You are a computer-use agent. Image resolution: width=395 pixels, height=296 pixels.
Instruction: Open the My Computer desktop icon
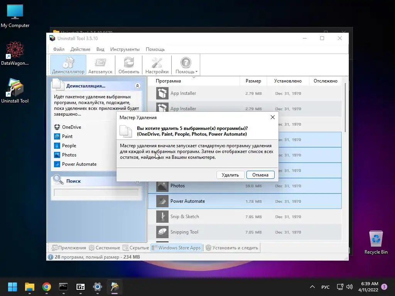coord(15,16)
